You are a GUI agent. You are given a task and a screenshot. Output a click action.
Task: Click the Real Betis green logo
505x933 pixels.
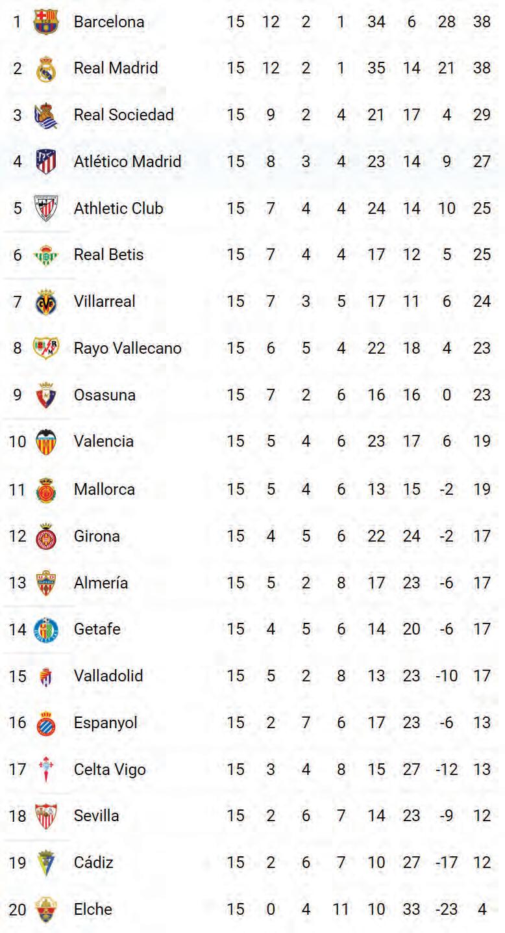click(45, 256)
